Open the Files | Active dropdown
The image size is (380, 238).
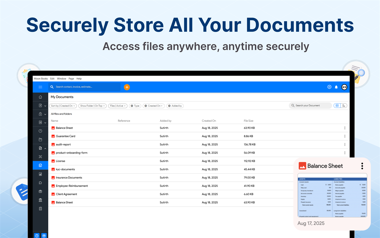[118, 106]
